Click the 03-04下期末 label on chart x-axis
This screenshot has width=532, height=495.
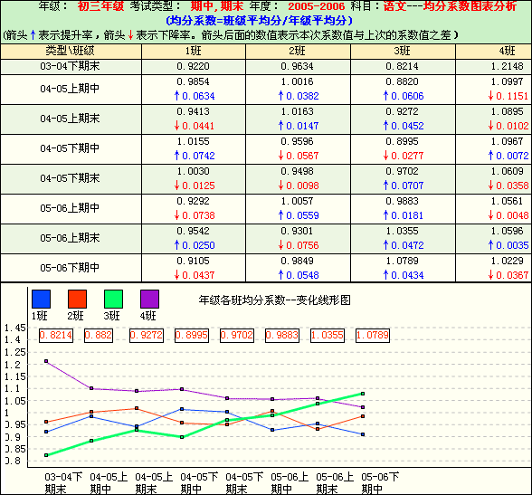point(63,483)
